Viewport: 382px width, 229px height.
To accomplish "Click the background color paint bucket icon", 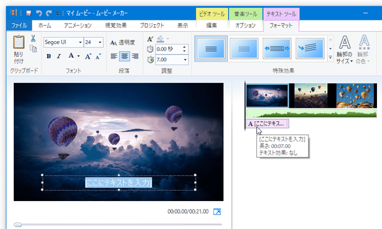I will [x=161, y=39].
